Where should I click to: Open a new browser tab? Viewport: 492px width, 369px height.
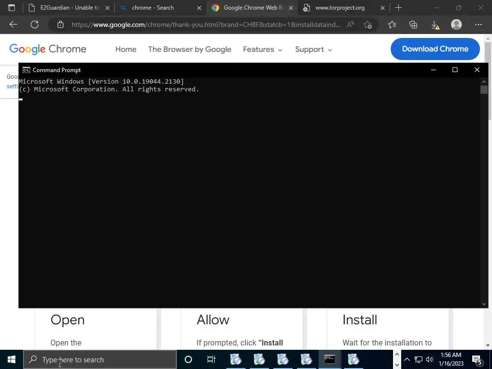(x=398, y=8)
